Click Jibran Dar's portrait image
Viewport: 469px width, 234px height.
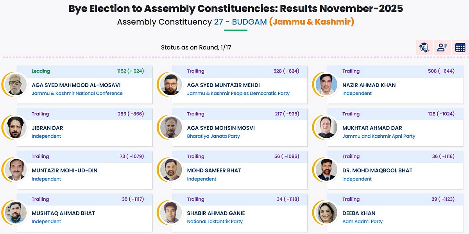point(17,127)
